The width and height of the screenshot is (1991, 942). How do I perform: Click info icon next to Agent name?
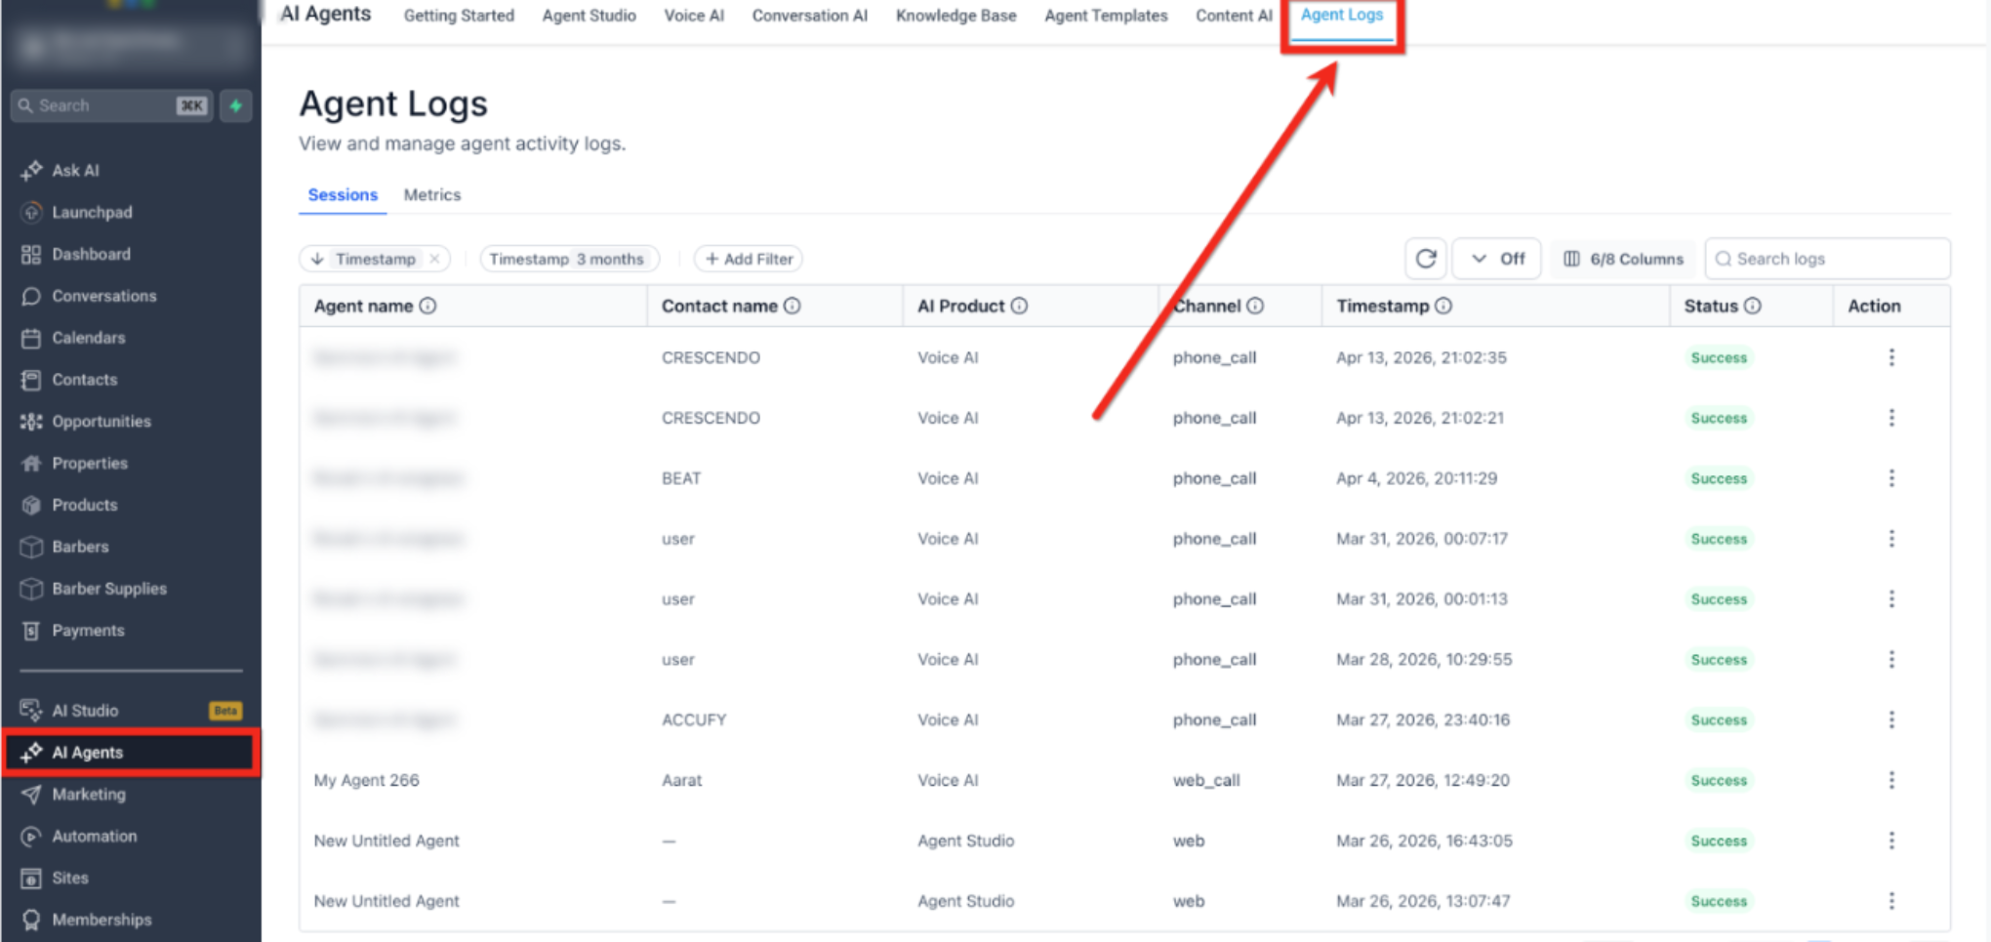click(x=428, y=306)
